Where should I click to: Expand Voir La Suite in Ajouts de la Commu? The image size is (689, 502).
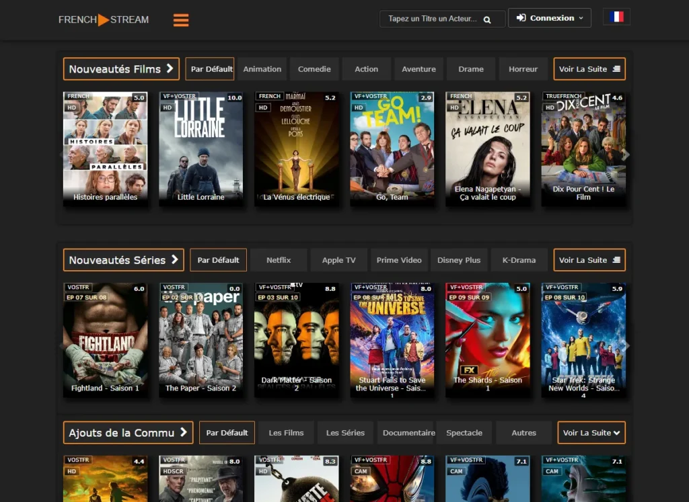[591, 433]
